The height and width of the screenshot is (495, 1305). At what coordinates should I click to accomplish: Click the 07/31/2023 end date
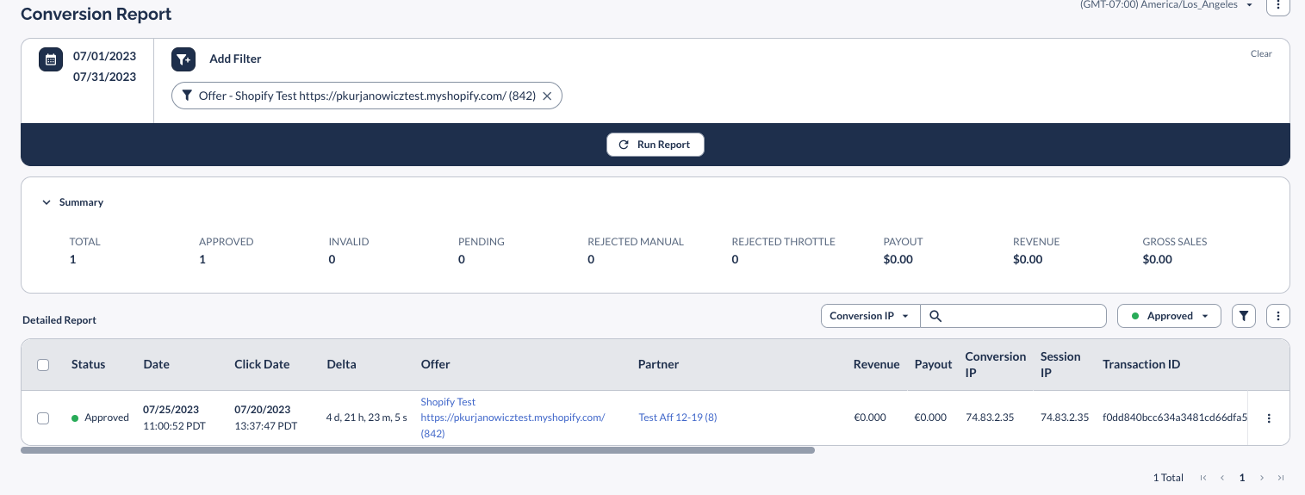click(104, 77)
